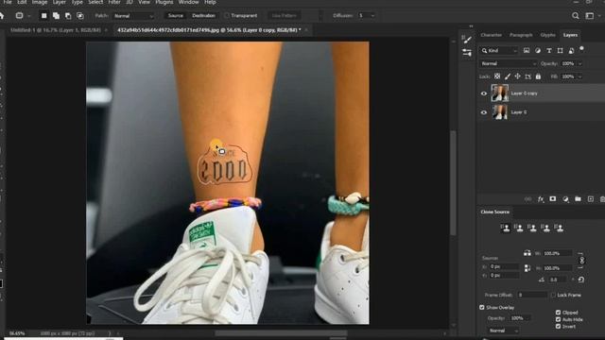
Task: Lock position move icon
Action: tap(517, 76)
